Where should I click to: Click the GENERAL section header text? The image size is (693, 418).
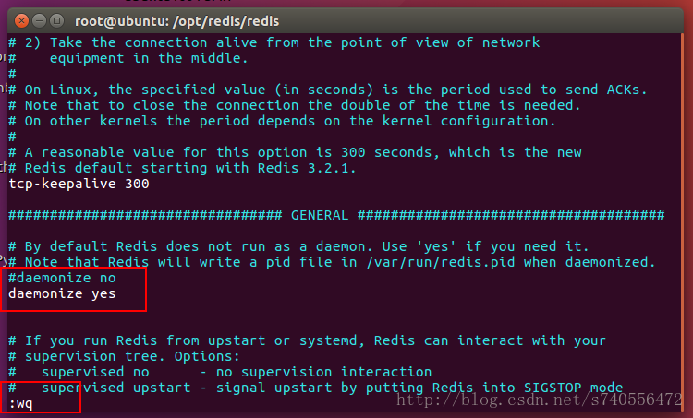[320, 215]
